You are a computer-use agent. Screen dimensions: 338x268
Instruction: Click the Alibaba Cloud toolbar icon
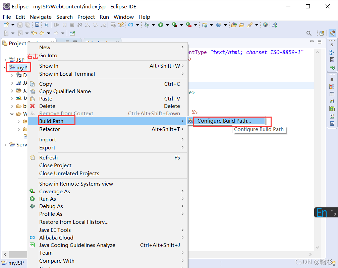click(131, 25)
